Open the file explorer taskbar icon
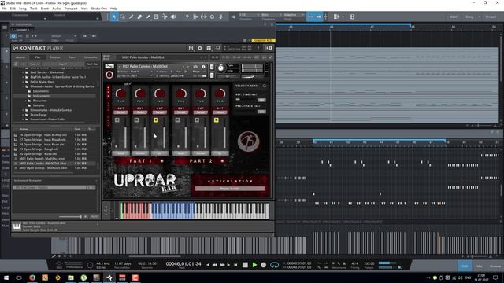Image resolution: width=504 pixels, height=283 pixels. (71, 277)
